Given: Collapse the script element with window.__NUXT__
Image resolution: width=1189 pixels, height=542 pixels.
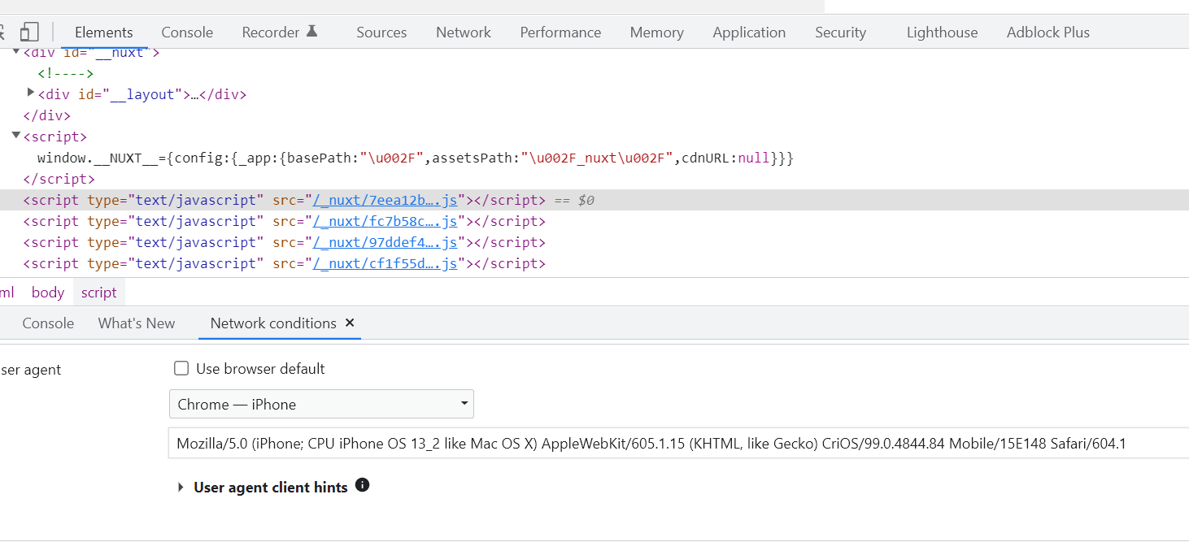Looking at the screenshot, I should pyautogui.click(x=16, y=136).
